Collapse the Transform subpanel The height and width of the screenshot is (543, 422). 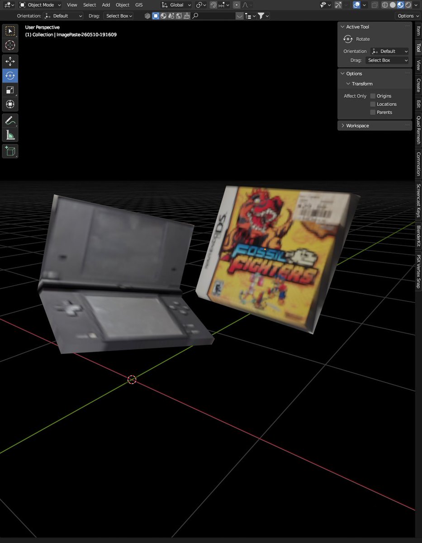[x=348, y=84]
